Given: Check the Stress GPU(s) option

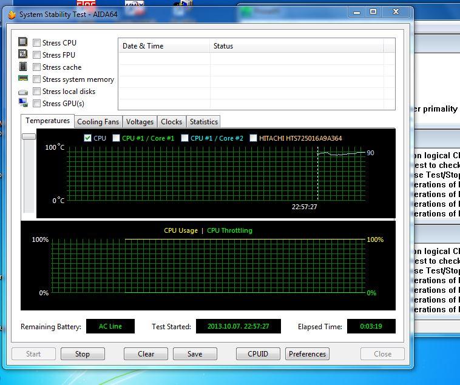Looking at the screenshot, I should (36, 104).
